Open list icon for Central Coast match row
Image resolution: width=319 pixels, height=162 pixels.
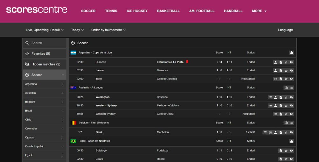coord(275,114)
